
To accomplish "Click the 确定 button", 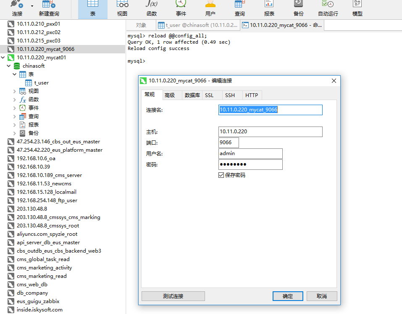I will point(288,296).
